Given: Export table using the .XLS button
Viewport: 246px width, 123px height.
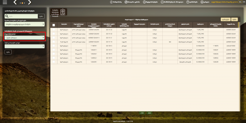Looking at the screenshot, I should (x=149, y=113).
